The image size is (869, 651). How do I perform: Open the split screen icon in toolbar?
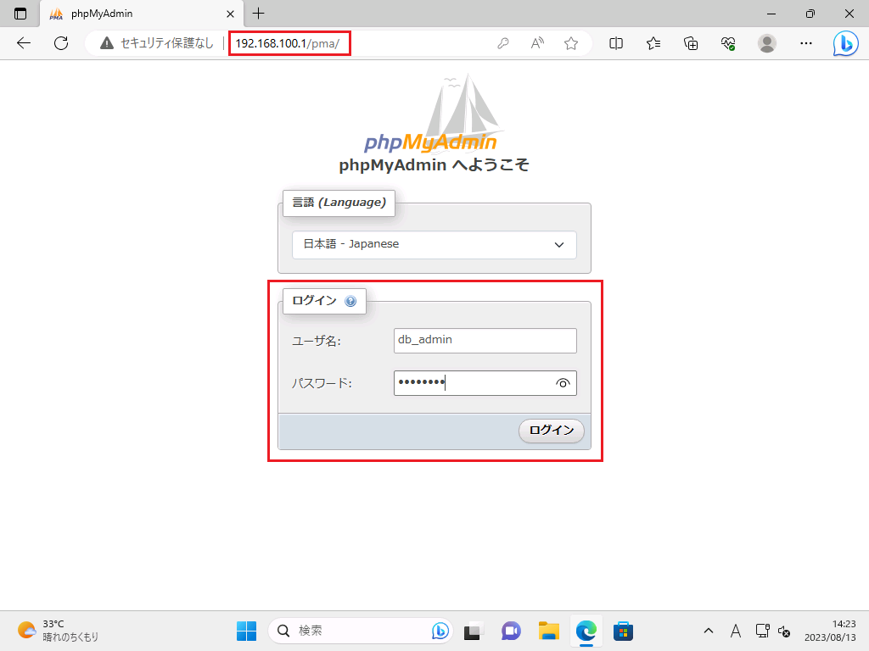coord(616,43)
